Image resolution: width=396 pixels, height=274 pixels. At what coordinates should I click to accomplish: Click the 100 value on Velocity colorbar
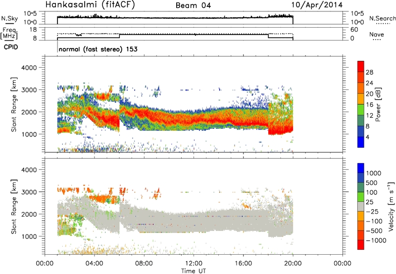point(372,192)
